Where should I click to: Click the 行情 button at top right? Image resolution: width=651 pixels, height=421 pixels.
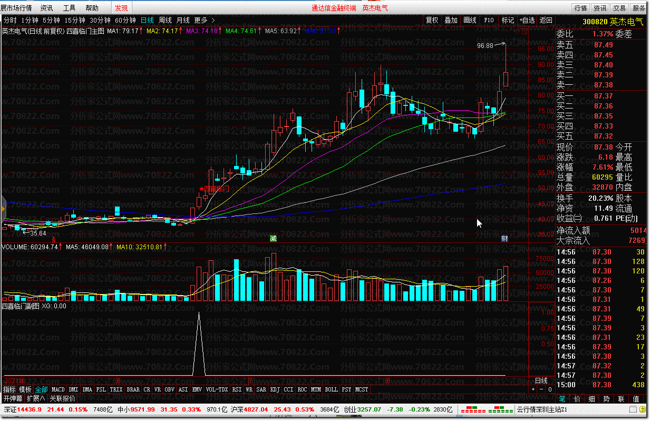(581, 8)
